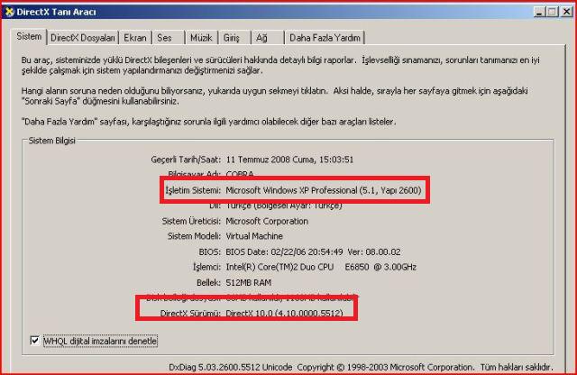Click the Bellek label

pyautogui.click(x=208, y=283)
